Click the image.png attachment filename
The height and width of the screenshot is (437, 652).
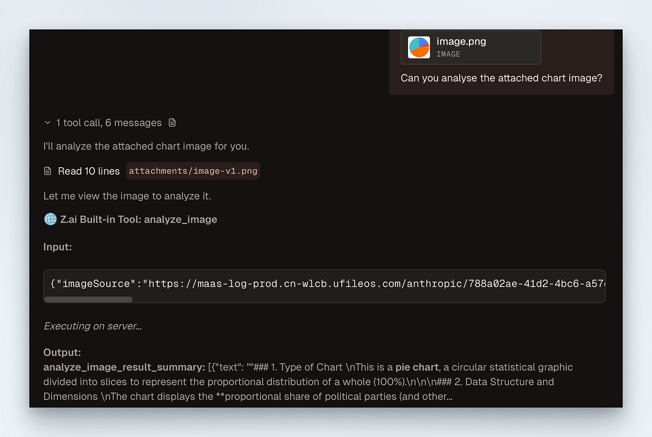click(x=461, y=41)
